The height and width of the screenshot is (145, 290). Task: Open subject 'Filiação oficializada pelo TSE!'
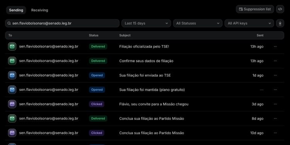[144, 47]
